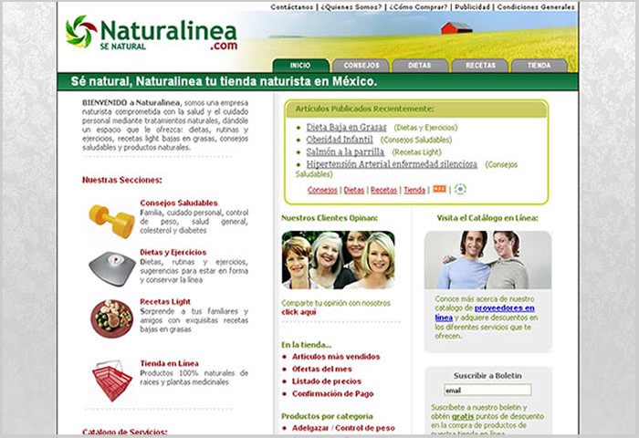Open Tienda en Línea section heading

(x=169, y=363)
